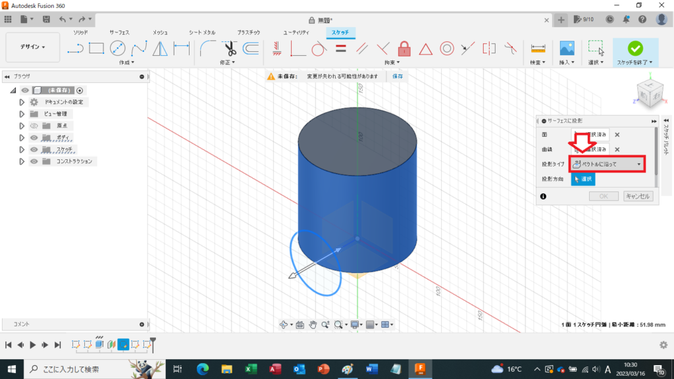The height and width of the screenshot is (379, 674).
Task: Apply the Symmetry constraint
Action: [489, 49]
